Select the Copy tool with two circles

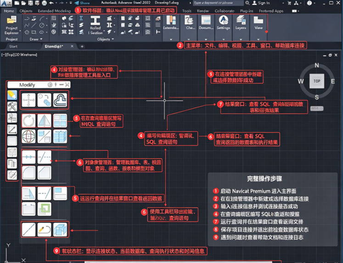pyautogui.click(x=45, y=100)
